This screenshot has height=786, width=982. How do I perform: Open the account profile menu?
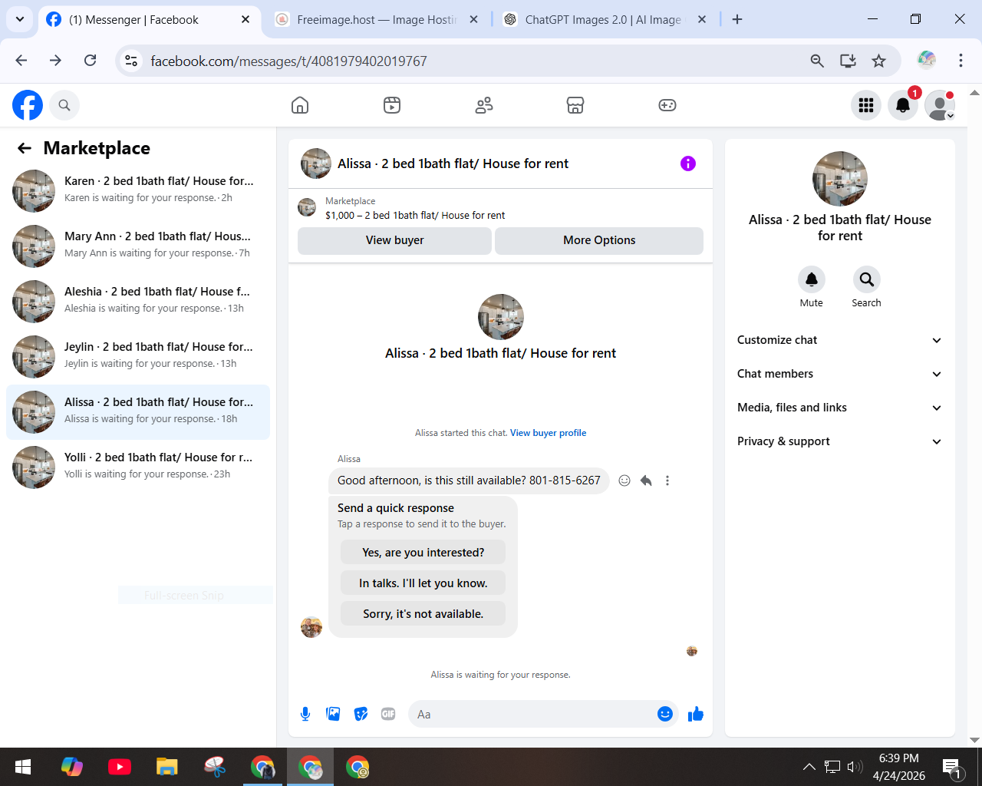click(940, 105)
